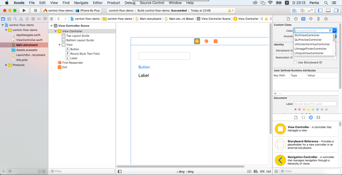Open the Debug navigator
The height and width of the screenshot is (175, 342).
click(33, 19)
